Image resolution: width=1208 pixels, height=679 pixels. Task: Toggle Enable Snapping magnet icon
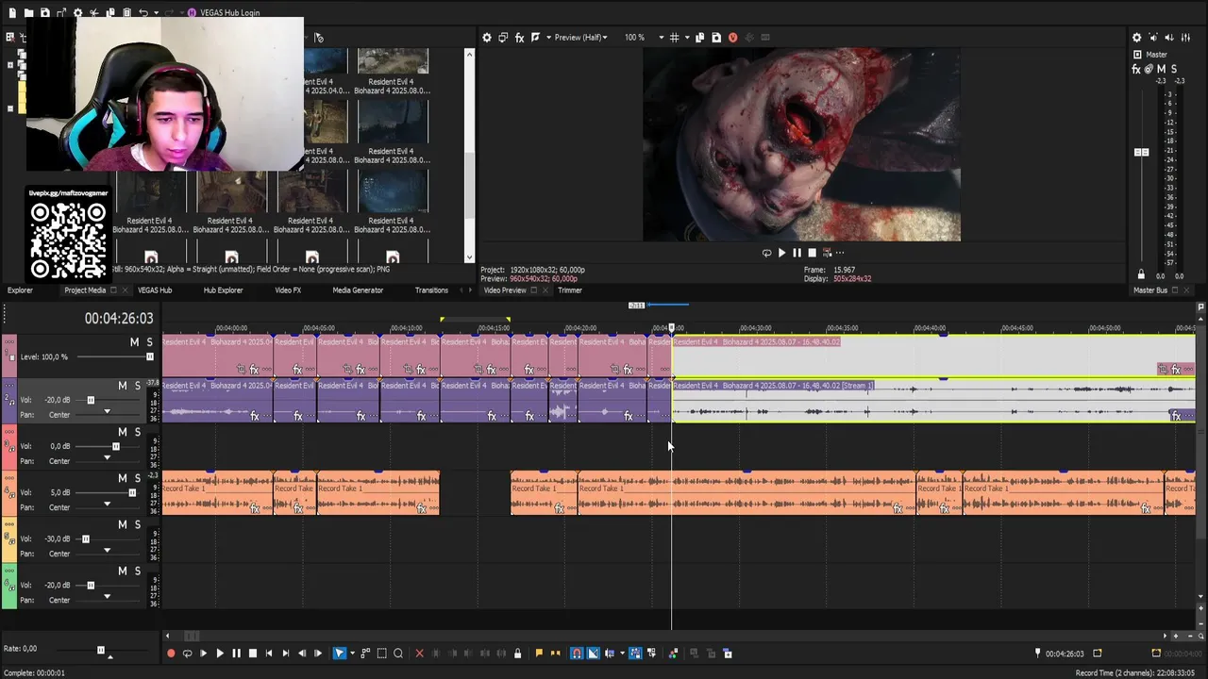click(x=577, y=653)
